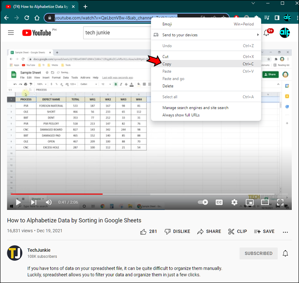The width and height of the screenshot is (299, 283).
Task: Mute the video volume
Action: 49,202
